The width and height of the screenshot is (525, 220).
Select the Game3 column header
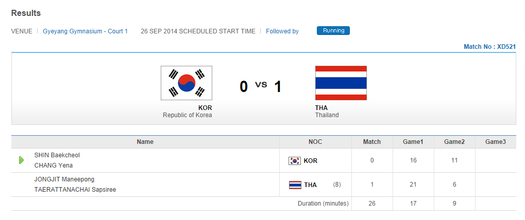(495, 142)
